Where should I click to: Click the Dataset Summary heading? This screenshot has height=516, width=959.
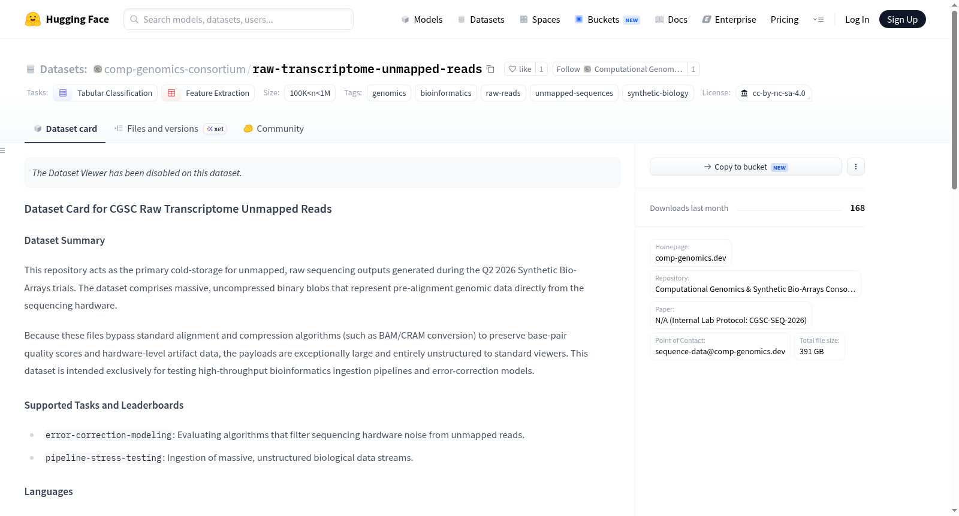point(65,240)
